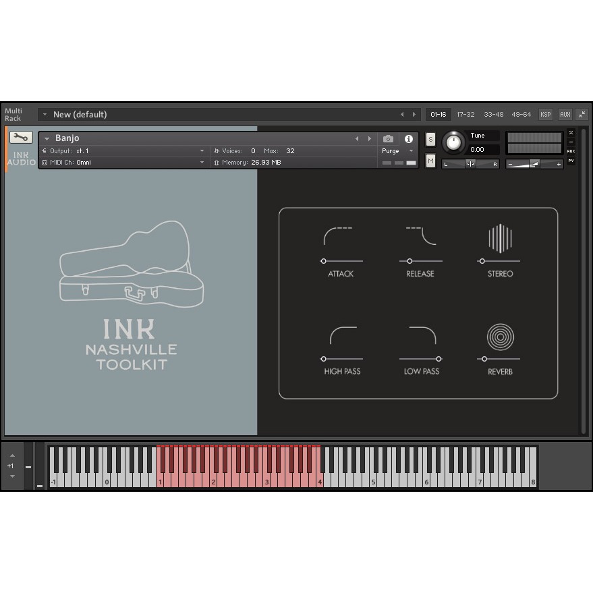Click the New (default) multi name
The height and width of the screenshot is (593, 593).
coord(80,114)
